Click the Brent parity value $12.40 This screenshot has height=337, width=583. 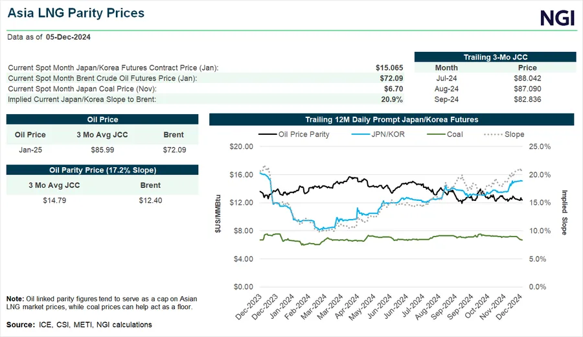click(150, 200)
